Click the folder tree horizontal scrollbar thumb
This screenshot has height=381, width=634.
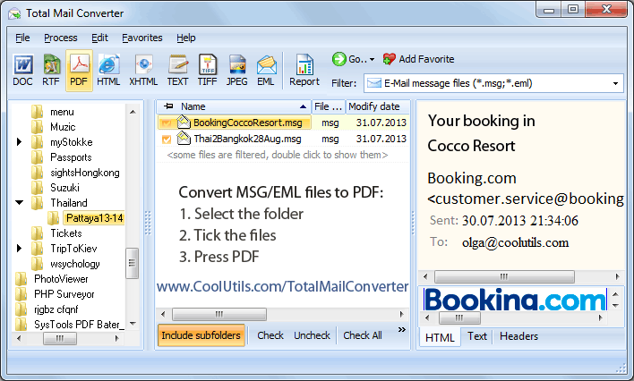[x=60, y=338]
